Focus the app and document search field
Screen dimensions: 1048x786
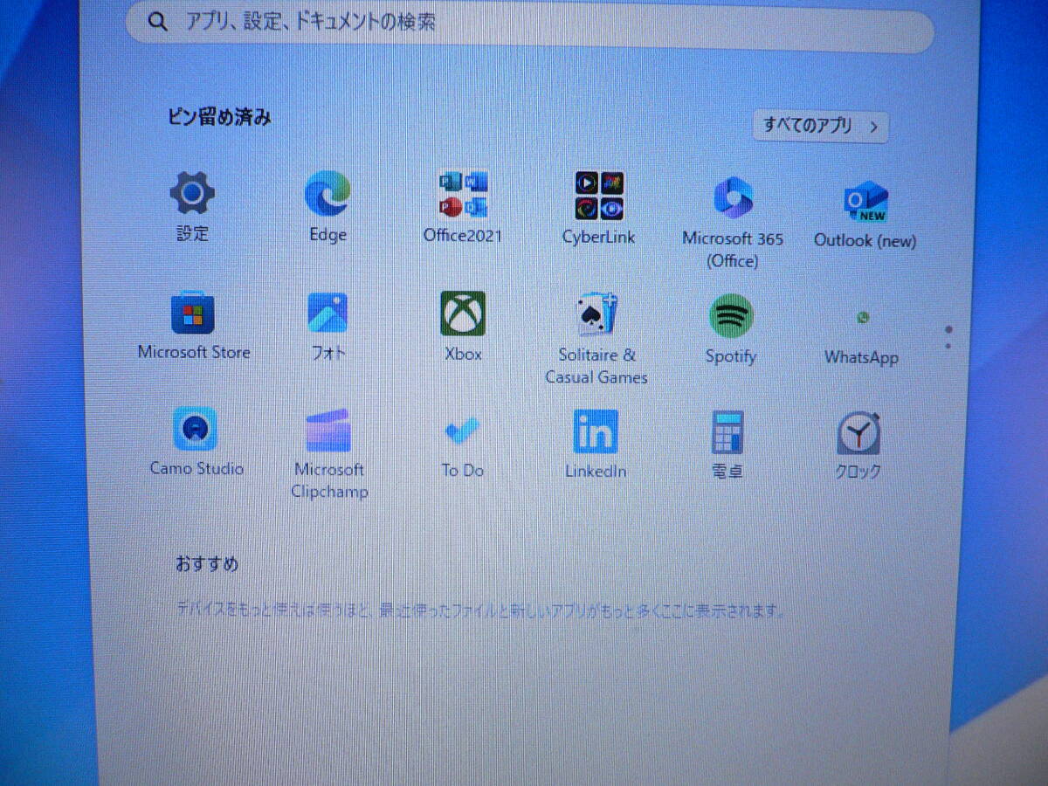tap(530, 26)
